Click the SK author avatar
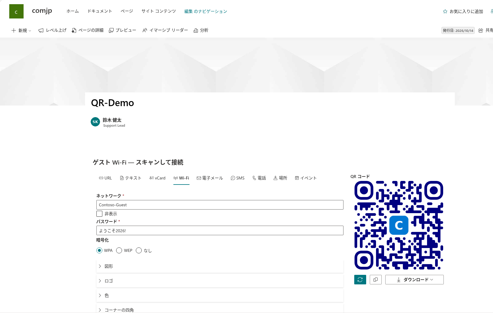Screen dimensions: 493x313 click(x=95, y=122)
